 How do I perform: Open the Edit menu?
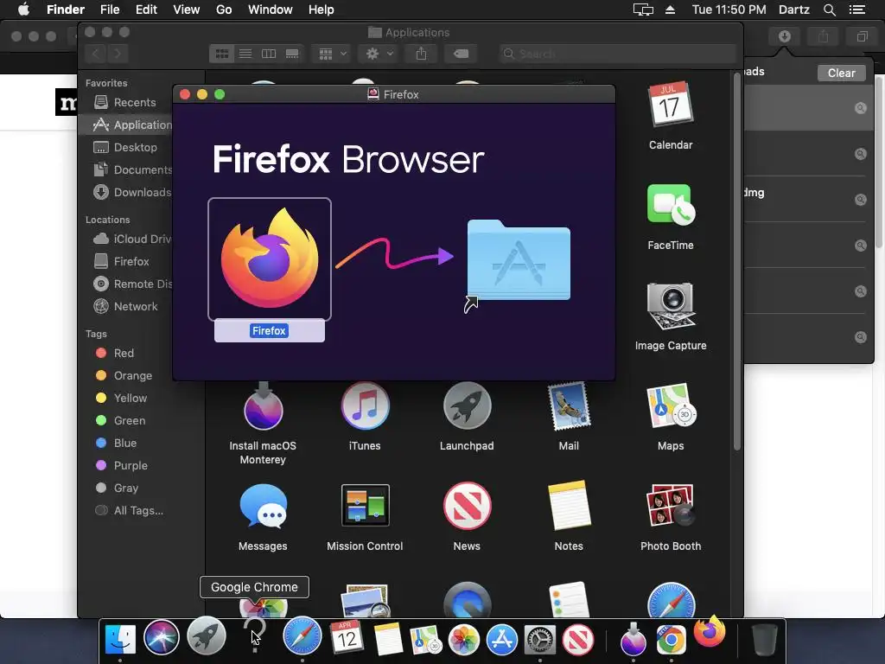(x=146, y=10)
